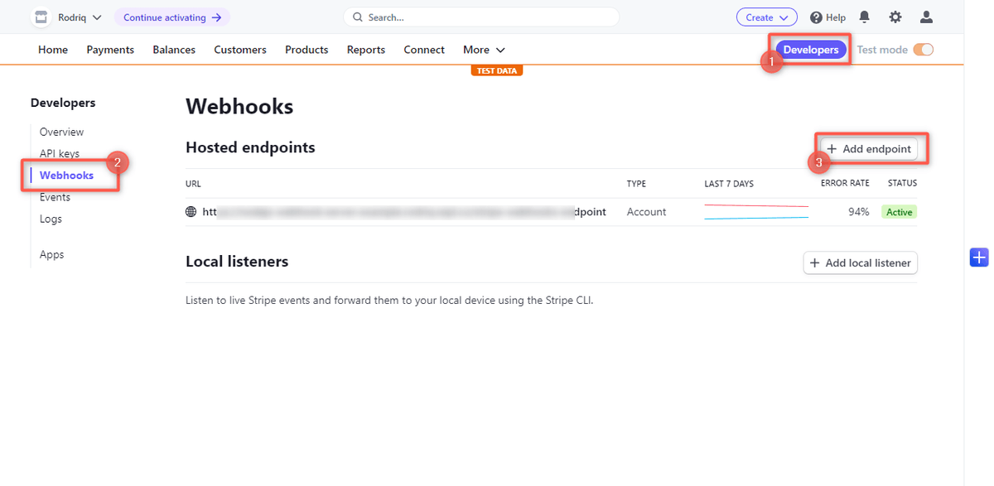This screenshot has width=994, height=486.
Task: Toggle Test mode off
Action: pyautogui.click(x=923, y=49)
